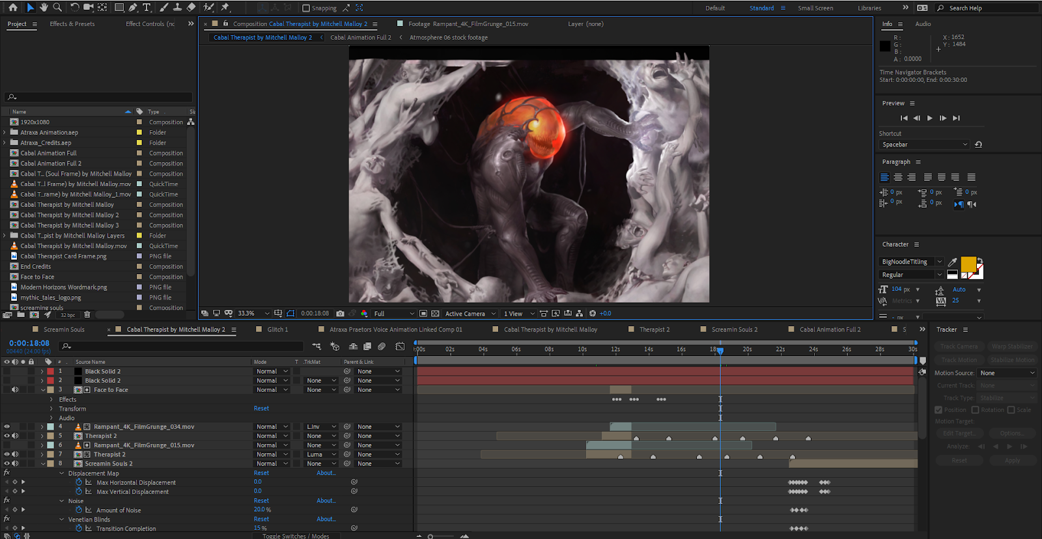The height and width of the screenshot is (539, 1042).
Task: Select the Selection arrow tool
Action: (30, 8)
